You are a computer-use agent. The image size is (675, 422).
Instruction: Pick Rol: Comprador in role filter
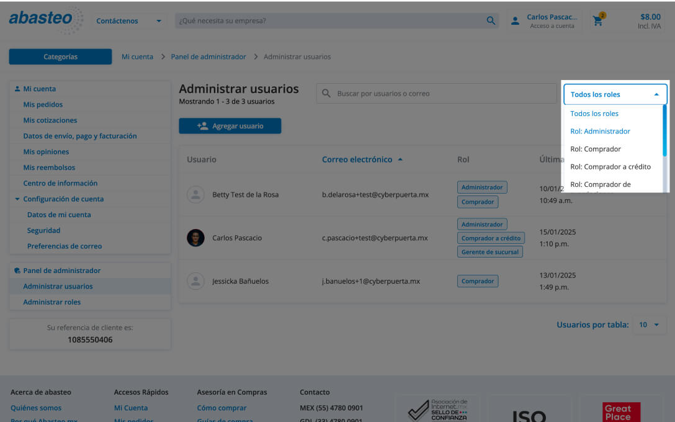(x=595, y=149)
